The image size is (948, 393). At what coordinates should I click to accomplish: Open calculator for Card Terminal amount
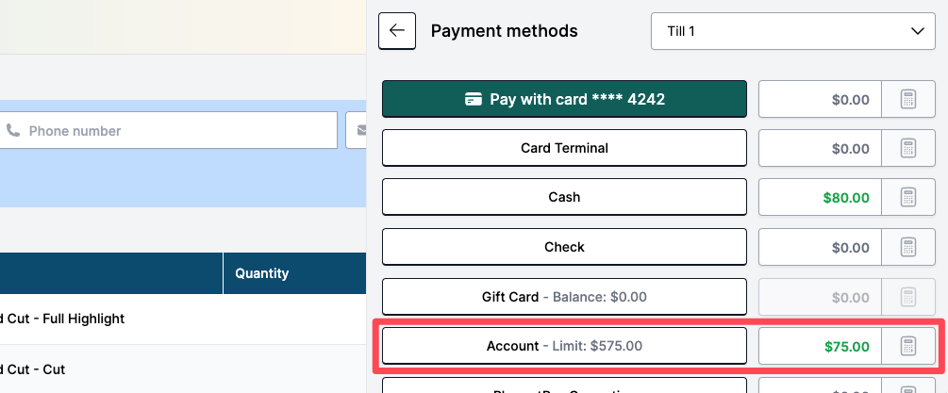(907, 148)
